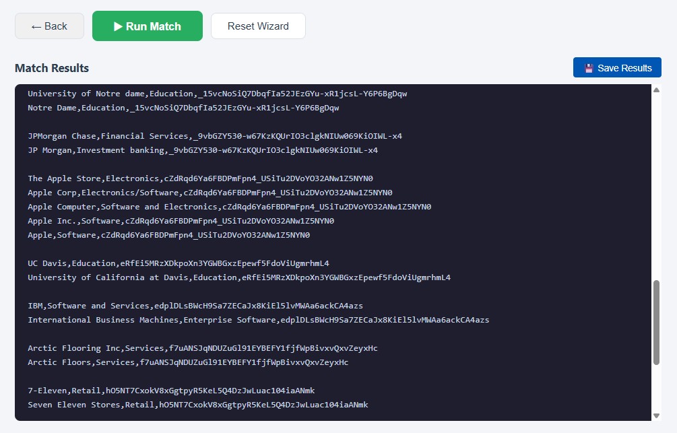Screen dimensions: 677x433
Task: Select the IBM,Software and Services line
Action: (x=195, y=306)
